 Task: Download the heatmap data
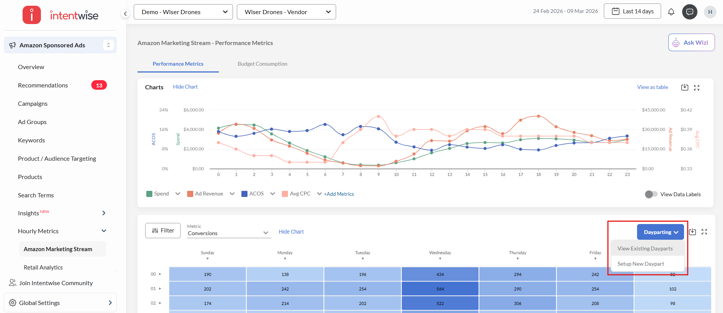(692, 232)
